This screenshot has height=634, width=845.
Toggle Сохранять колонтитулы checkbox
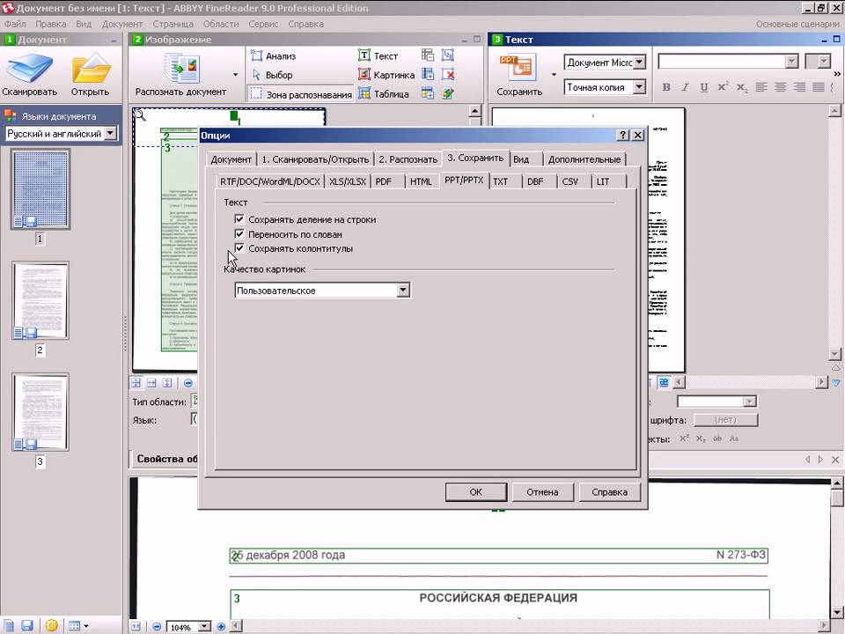pos(239,248)
